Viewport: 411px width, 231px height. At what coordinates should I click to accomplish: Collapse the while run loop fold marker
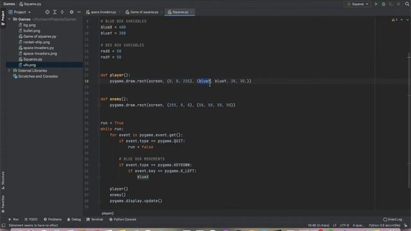tap(99, 129)
